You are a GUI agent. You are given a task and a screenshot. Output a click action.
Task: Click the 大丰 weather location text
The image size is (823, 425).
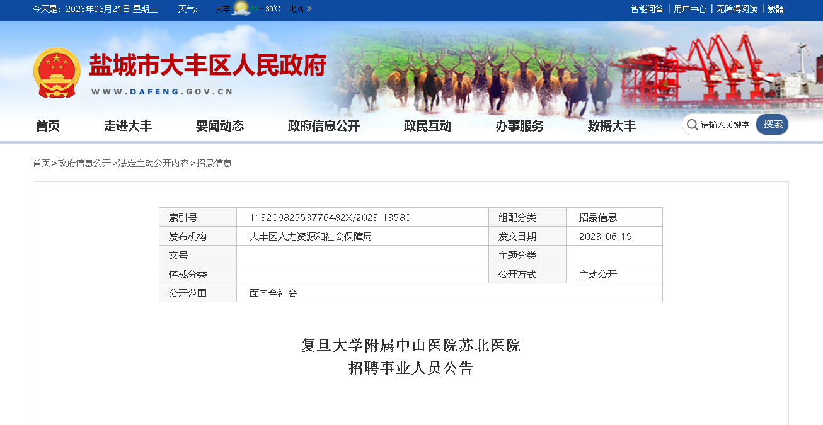[x=222, y=9]
